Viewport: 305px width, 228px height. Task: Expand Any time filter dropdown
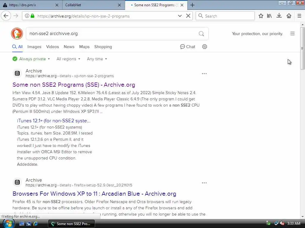pos(97,59)
